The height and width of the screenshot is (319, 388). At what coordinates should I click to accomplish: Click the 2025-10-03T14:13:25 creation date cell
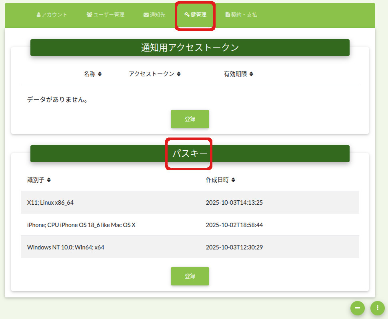click(234, 203)
